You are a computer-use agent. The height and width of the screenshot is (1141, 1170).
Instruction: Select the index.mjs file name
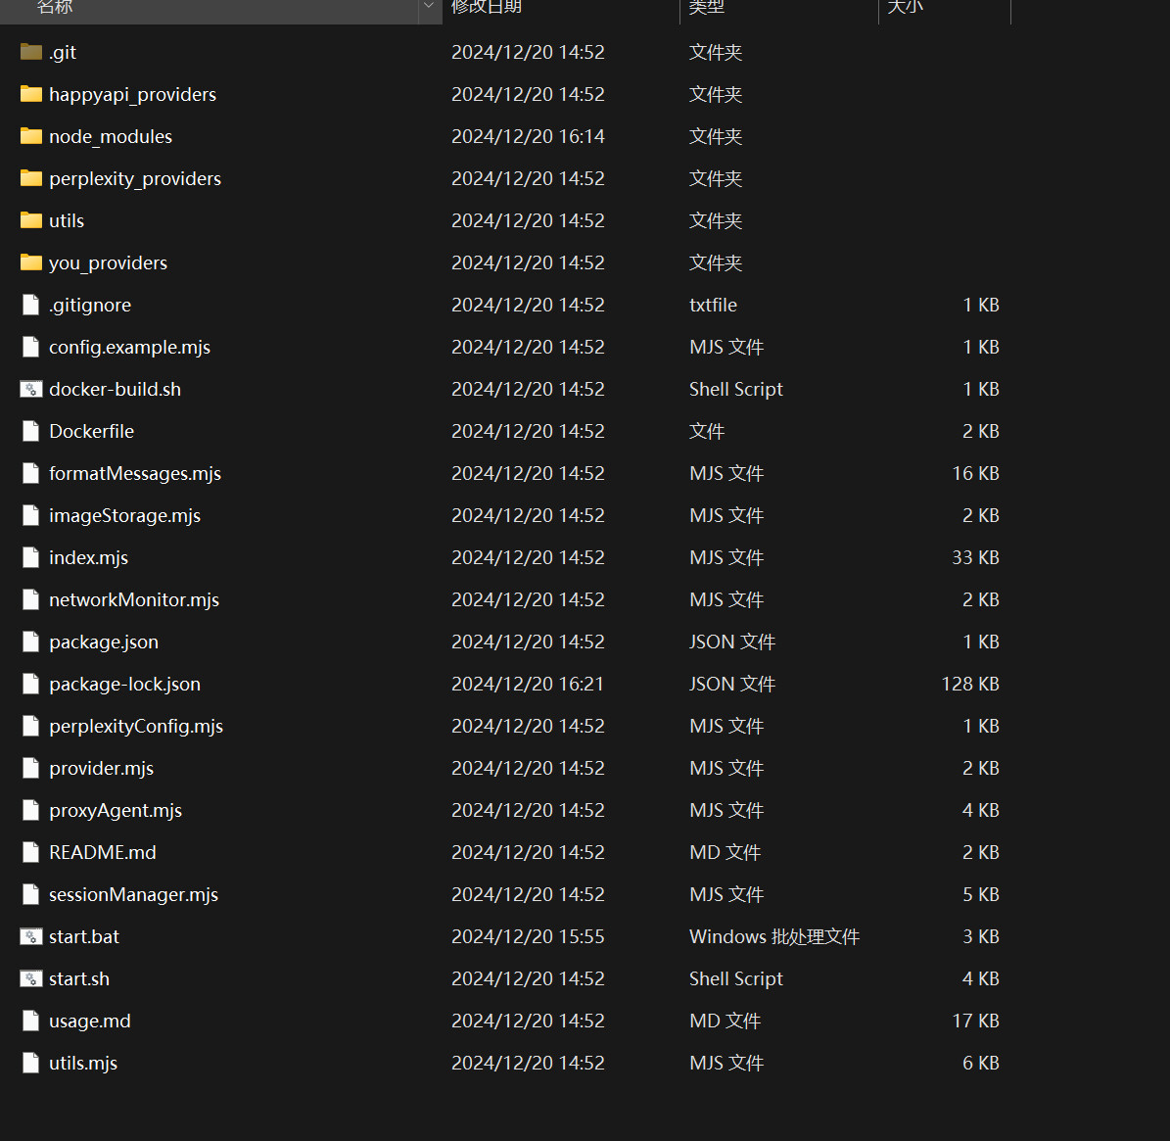88,557
